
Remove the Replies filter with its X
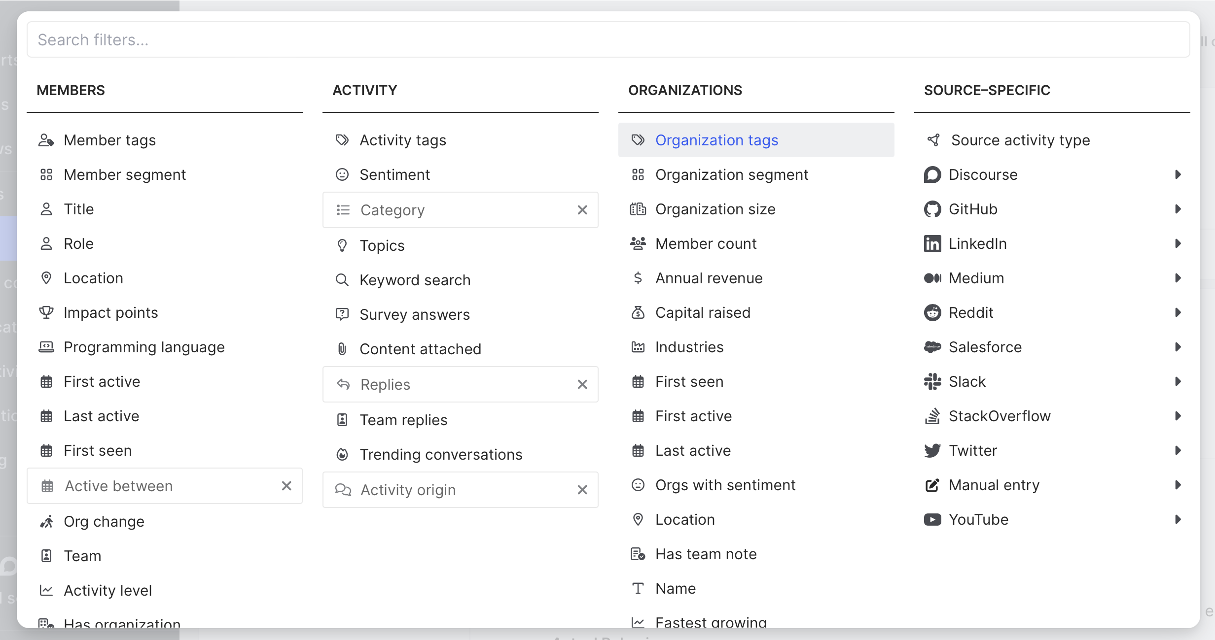[582, 385]
